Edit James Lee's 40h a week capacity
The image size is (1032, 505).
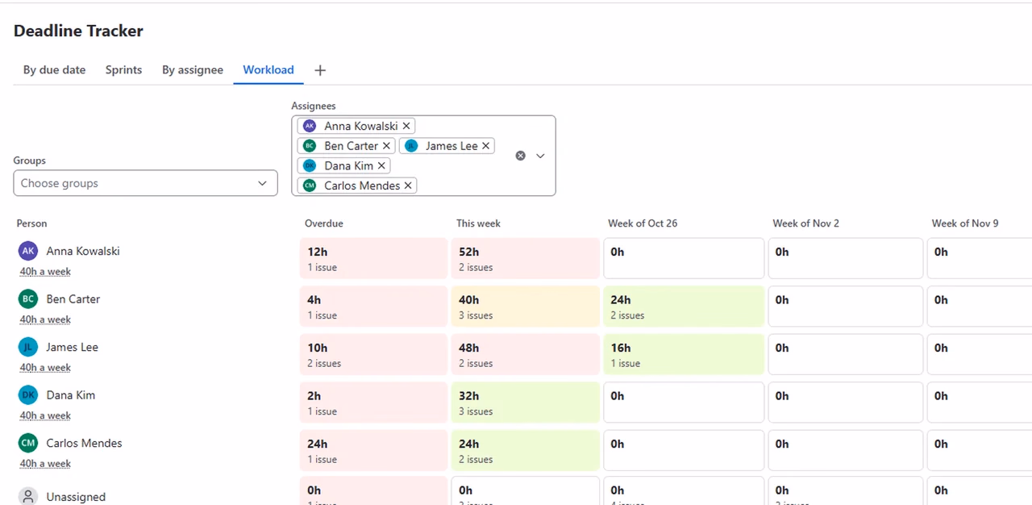tap(45, 368)
